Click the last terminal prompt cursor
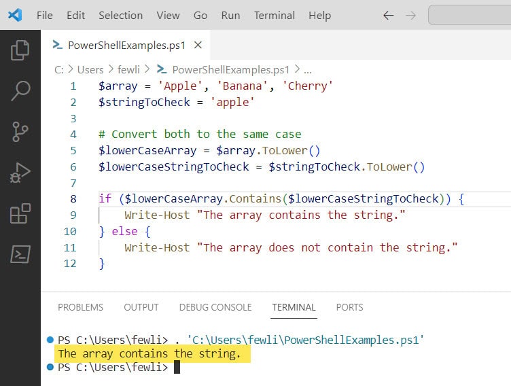The image size is (511, 386). click(177, 367)
